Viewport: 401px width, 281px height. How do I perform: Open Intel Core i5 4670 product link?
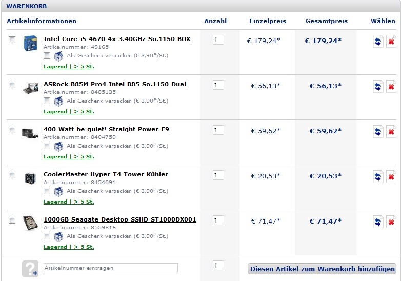tap(117, 39)
